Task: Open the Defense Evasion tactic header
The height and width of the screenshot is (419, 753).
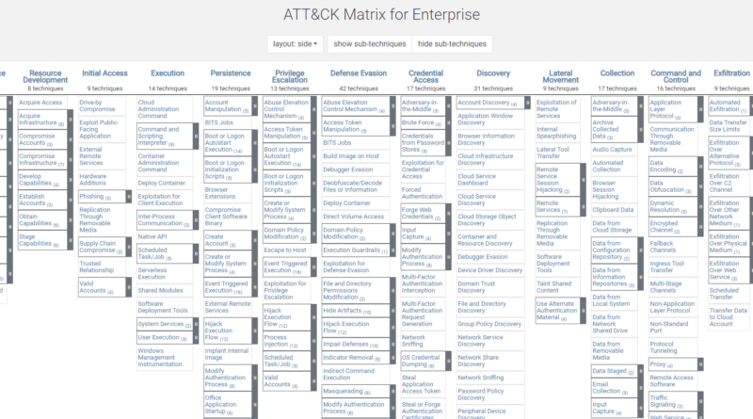Action: (x=359, y=73)
